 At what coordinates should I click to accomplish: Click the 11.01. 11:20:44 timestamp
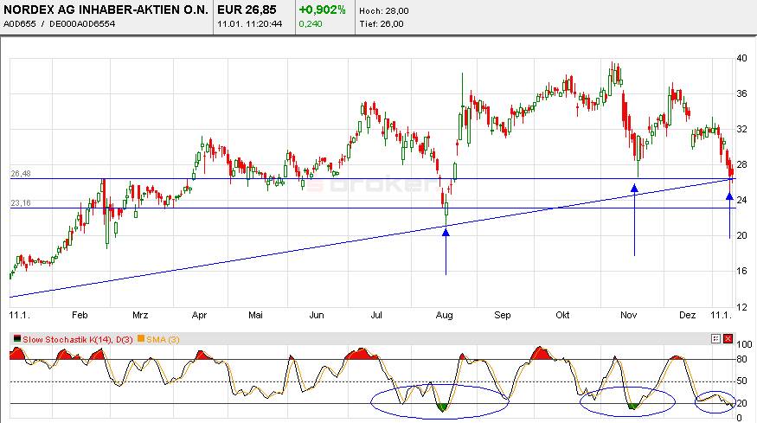[x=250, y=23]
